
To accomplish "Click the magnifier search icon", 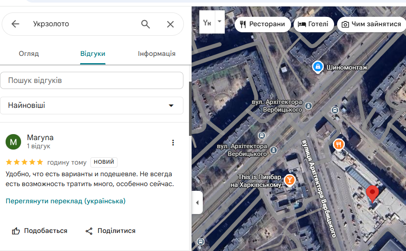I will pyautogui.click(x=146, y=24).
